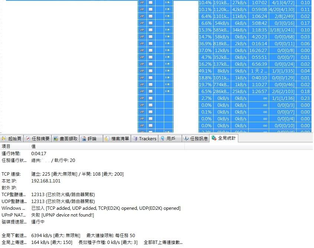Click VIP icon in the 19.7% task row
The width and height of the screenshot is (314, 248).
pos(142,84)
